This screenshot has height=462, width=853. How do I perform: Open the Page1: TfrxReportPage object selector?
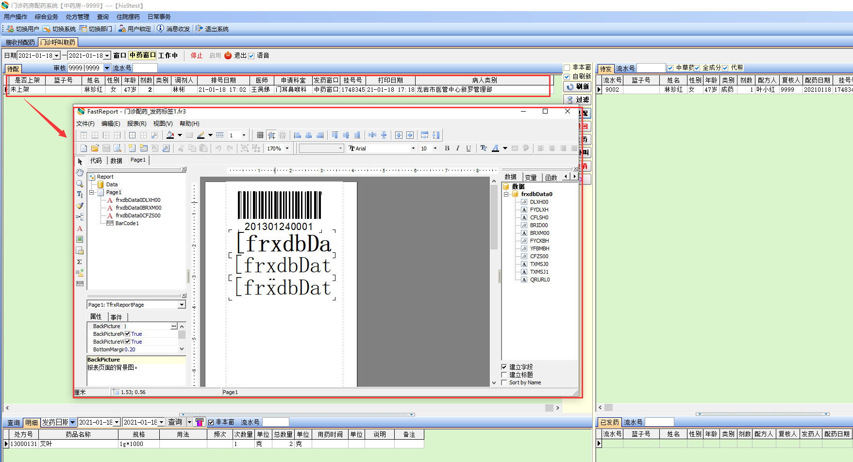click(x=182, y=305)
